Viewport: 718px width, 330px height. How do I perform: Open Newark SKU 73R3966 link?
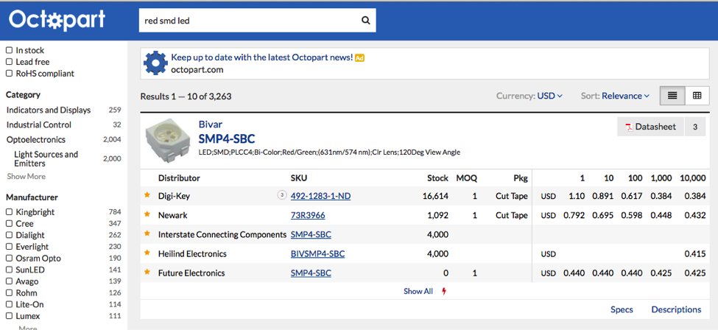point(308,215)
